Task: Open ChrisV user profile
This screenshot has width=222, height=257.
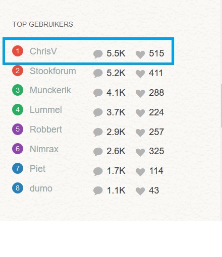Action: point(43,51)
